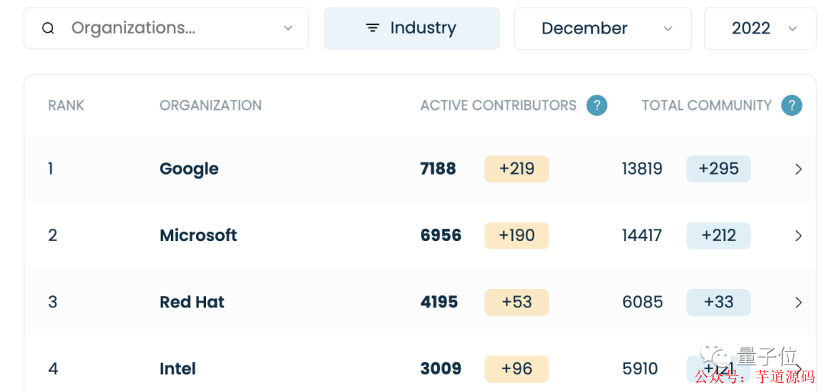Open the December month dropdown
Image resolution: width=824 pixels, height=392 pixels.
603,28
